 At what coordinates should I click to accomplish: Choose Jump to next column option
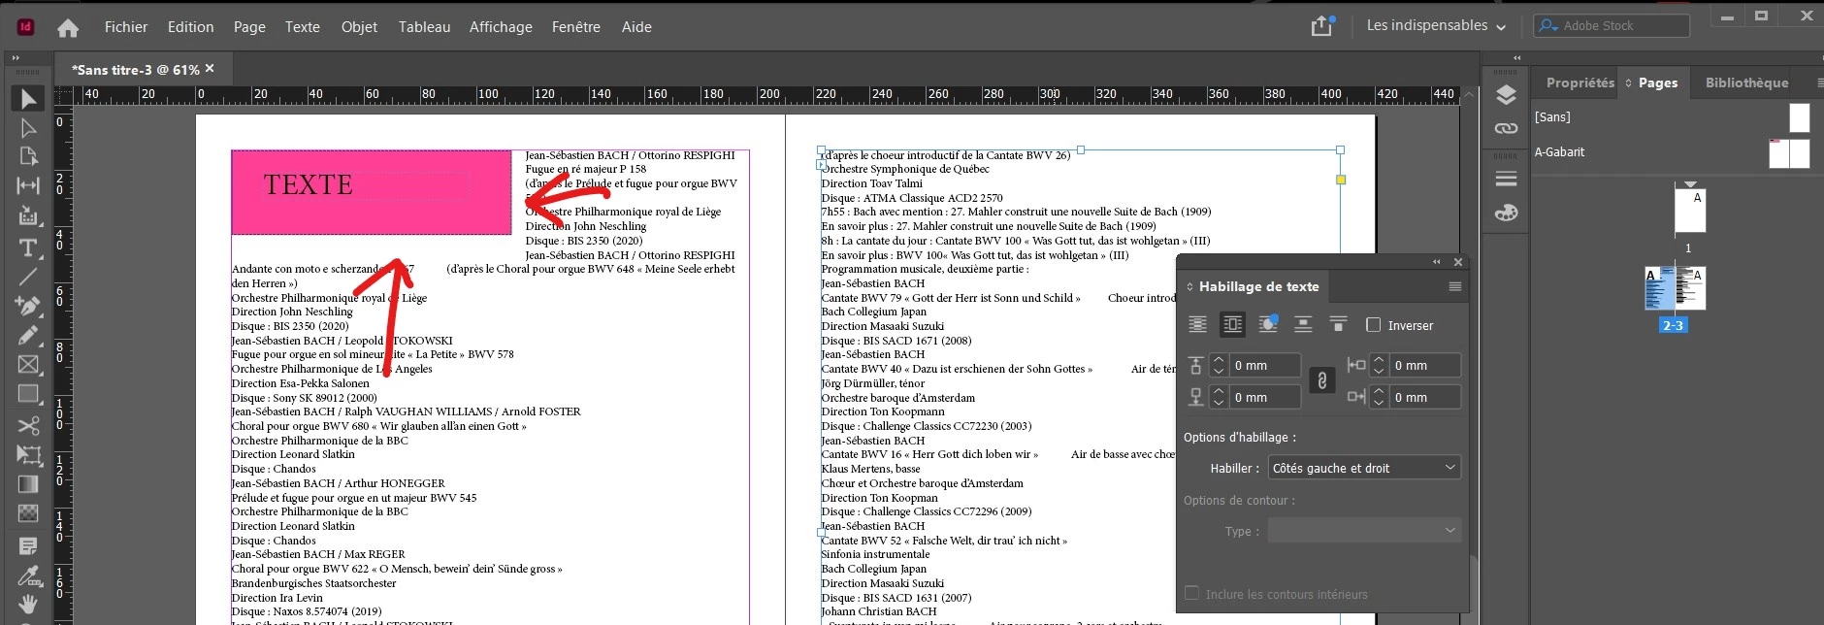coord(1338,324)
